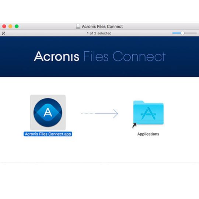Minimize the window with the yellow button
Viewport: 199px width, 199px height.
(10, 27)
